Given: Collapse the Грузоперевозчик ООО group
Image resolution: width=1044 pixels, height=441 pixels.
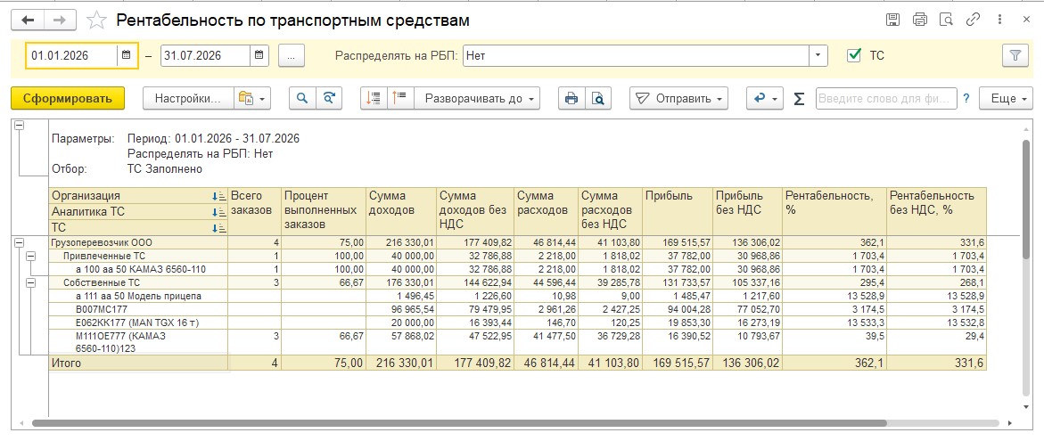Looking at the screenshot, I should tap(20, 243).
